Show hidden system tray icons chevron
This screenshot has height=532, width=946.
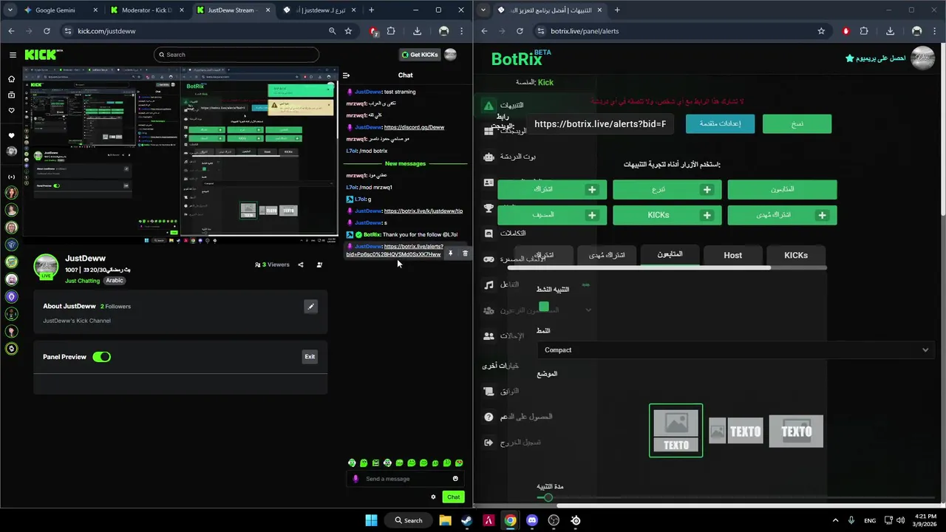(836, 520)
